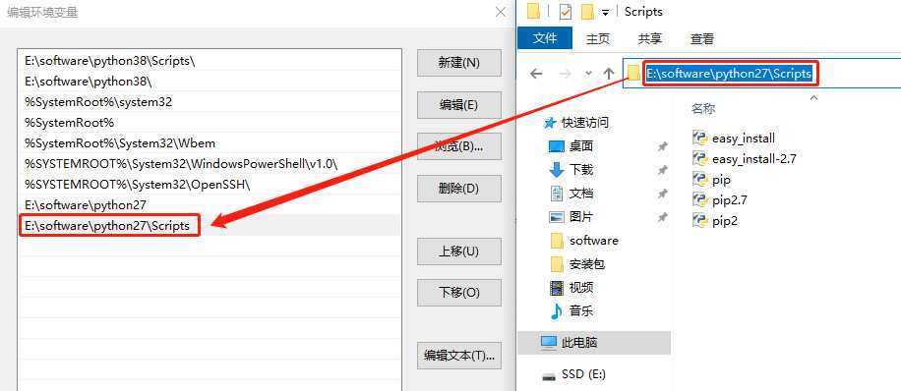
Task: Select the SSD (E:) label in navigation pane
Action: point(583,374)
